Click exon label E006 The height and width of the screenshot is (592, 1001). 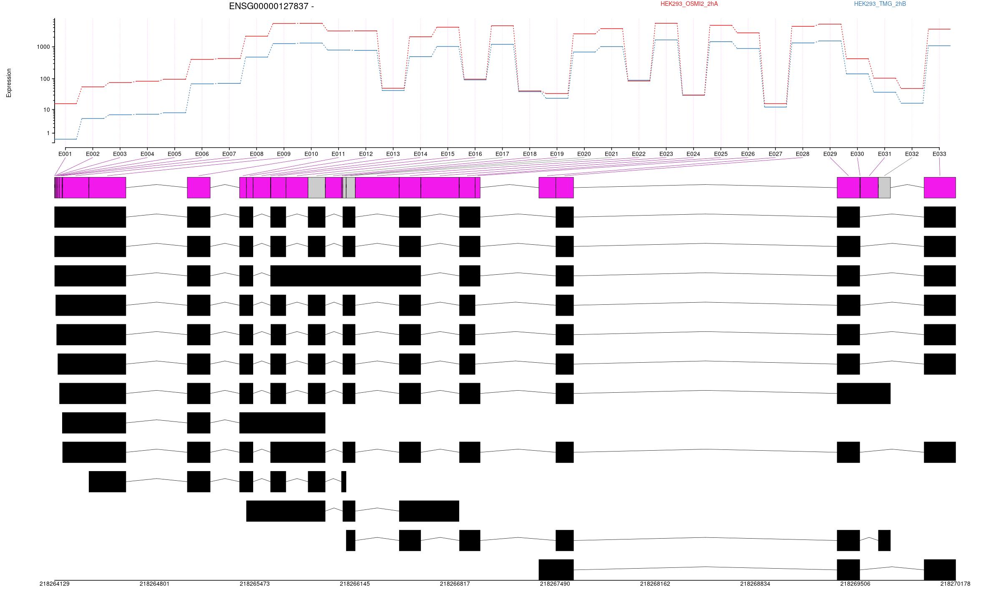click(202, 154)
